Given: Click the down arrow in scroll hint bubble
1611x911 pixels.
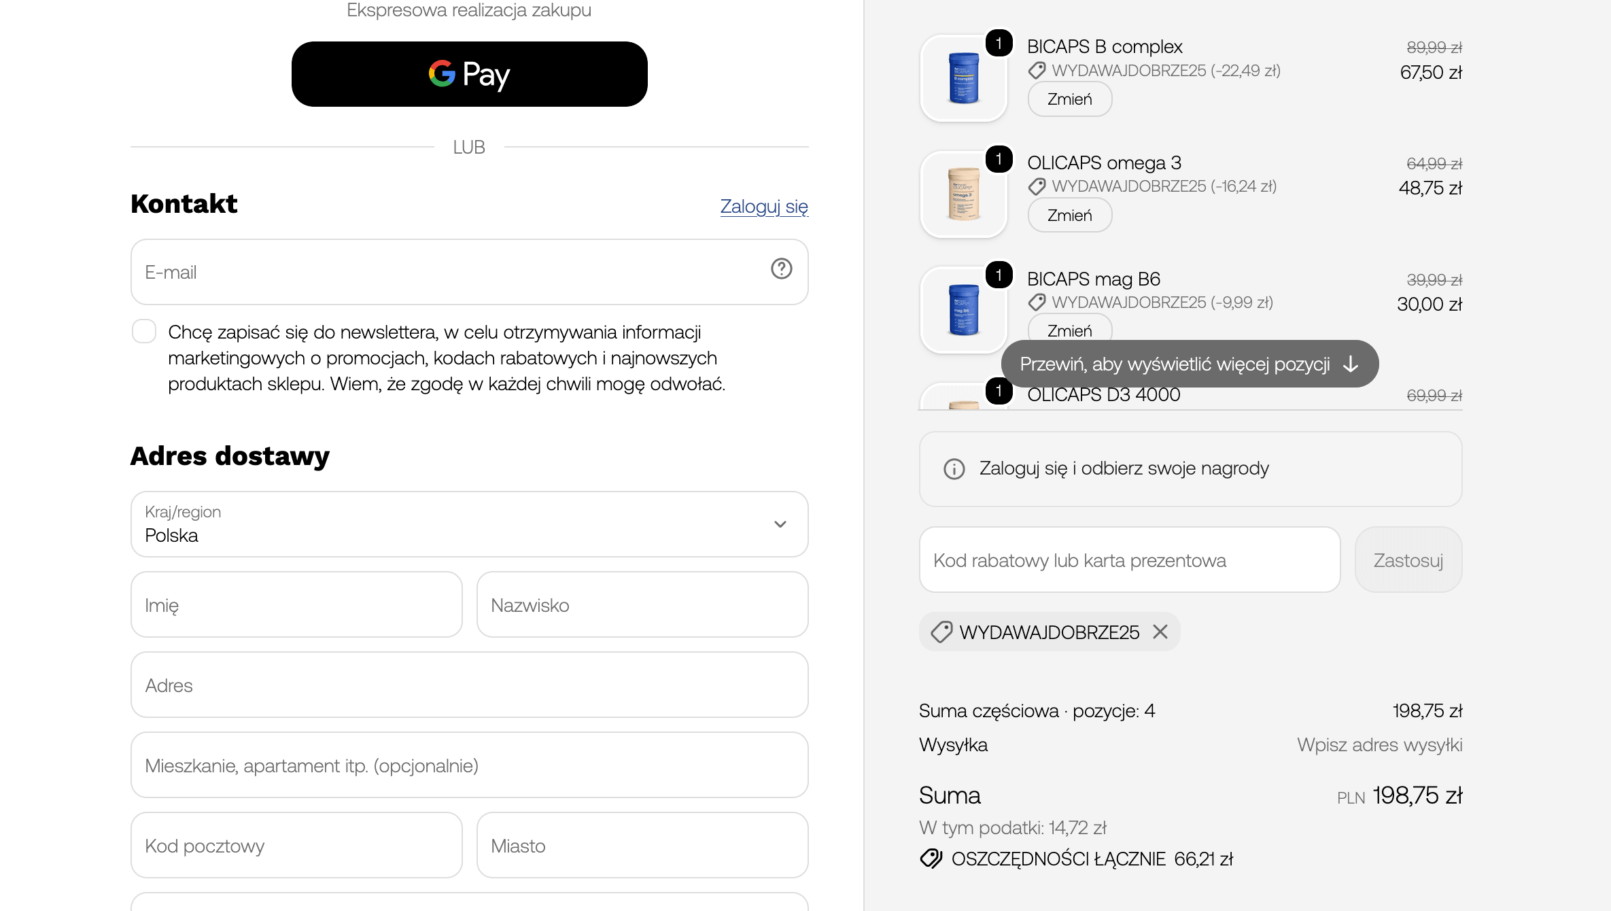Looking at the screenshot, I should pyautogui.click(x=1351, y=364).
